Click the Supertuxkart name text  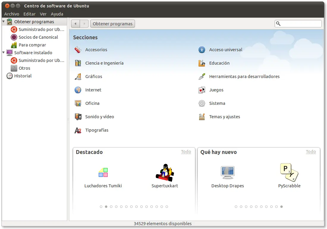coord(165,186)
